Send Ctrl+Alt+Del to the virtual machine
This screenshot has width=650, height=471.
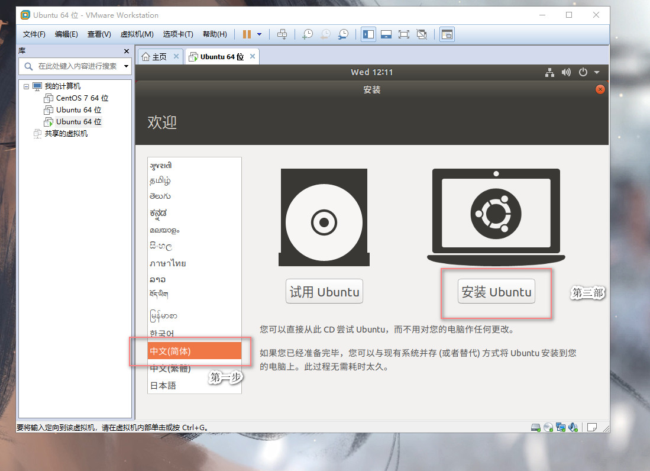[282, 34]
